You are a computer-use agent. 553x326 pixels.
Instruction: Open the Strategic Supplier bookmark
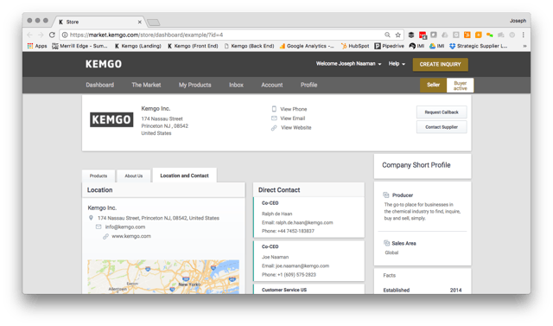(x=478, y=46)
